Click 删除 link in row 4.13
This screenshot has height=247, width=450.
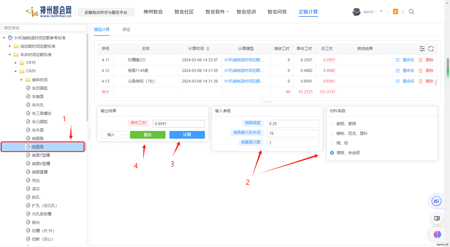coord(430,81)
